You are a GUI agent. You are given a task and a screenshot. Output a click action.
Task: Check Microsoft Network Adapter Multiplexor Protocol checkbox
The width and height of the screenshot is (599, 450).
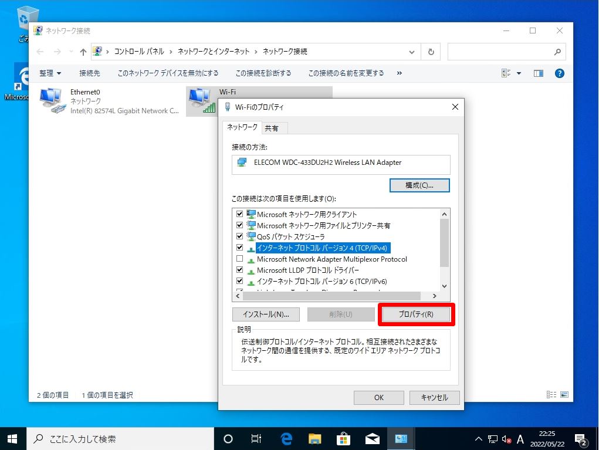239,259
